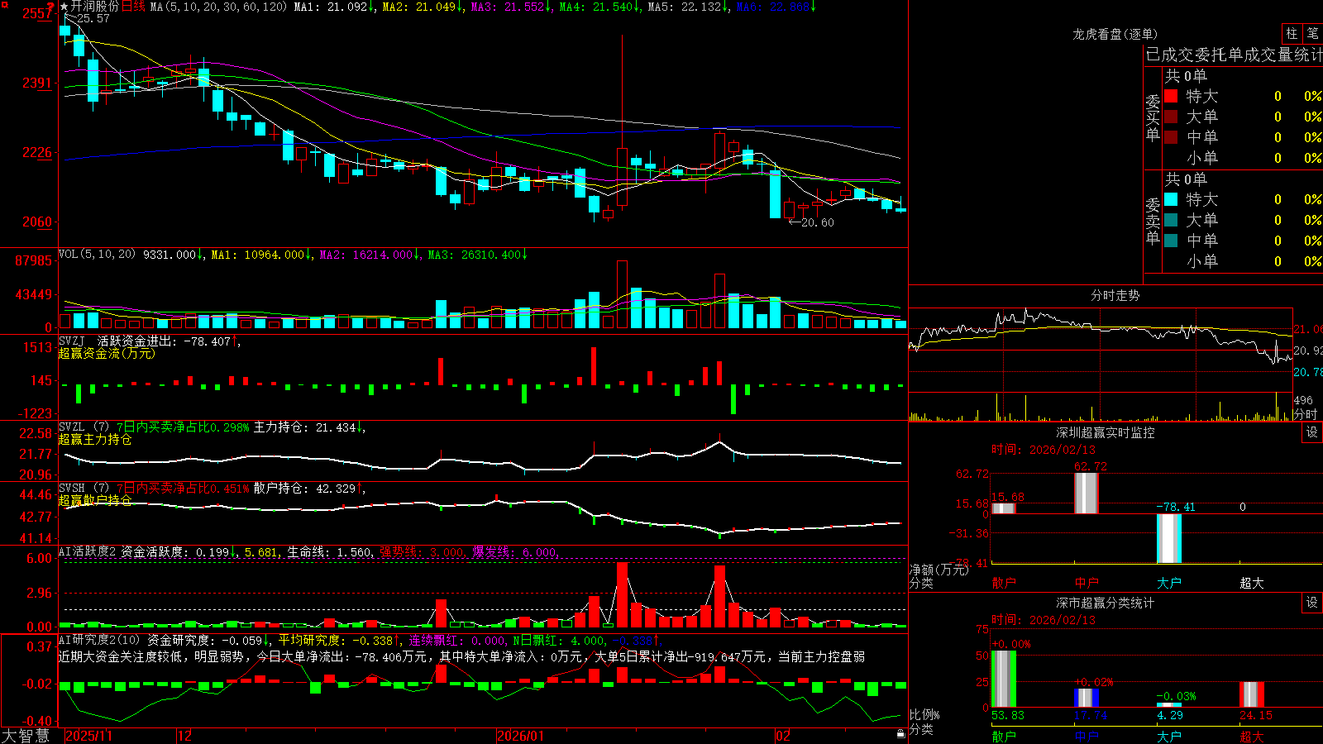Click the 2557 price axis label
The height and width of the screenshot is (744, 1323).
click(37, 13)
